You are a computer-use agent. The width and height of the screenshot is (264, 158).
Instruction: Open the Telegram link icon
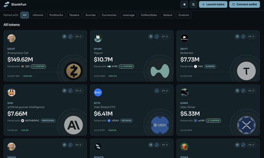tap(184, 5)
